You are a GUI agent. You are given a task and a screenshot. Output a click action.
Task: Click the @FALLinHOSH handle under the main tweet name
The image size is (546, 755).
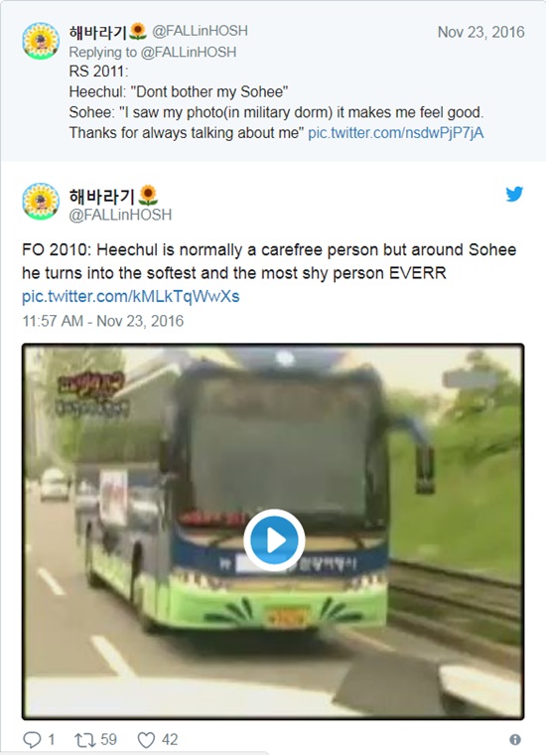pyautogui.click(x=120, y=215)
